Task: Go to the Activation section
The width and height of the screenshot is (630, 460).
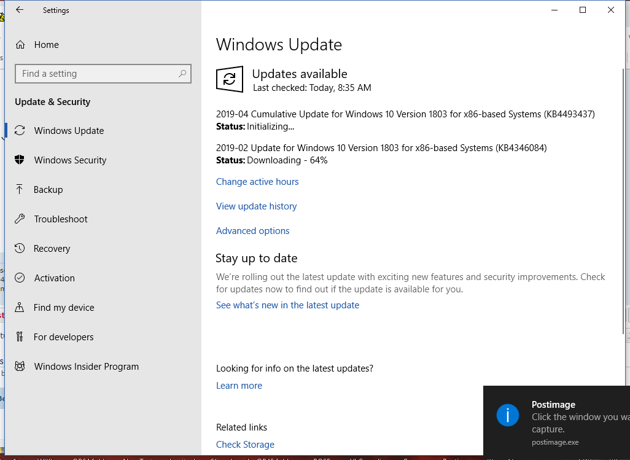Action: [x=103, y=278]
